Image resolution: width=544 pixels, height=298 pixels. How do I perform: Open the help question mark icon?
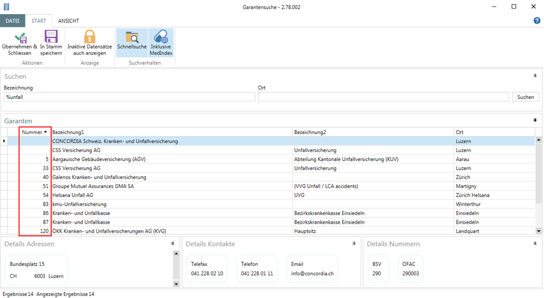pyautogui.click(x=537, y=21)
